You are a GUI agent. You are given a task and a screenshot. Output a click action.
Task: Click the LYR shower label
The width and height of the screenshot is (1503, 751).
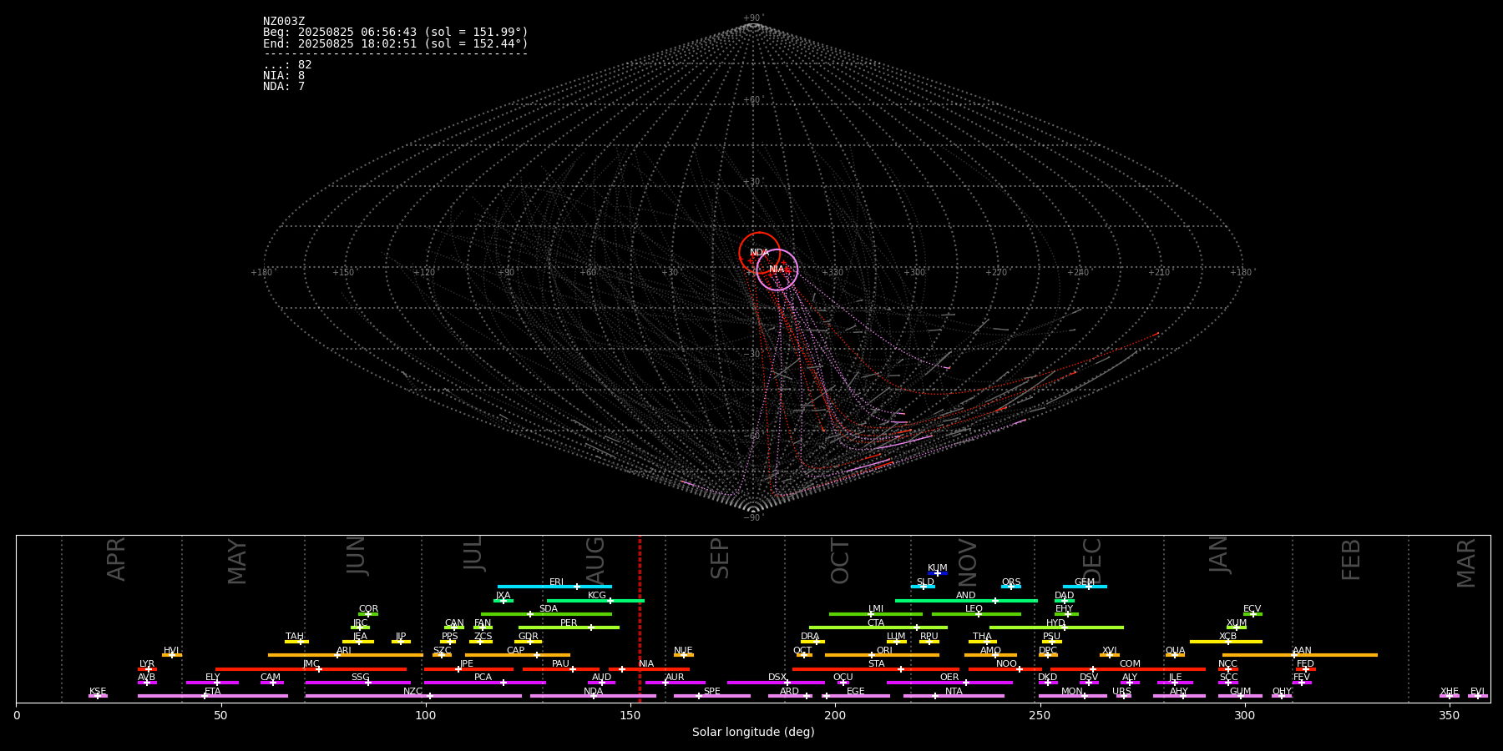point(147,664)
